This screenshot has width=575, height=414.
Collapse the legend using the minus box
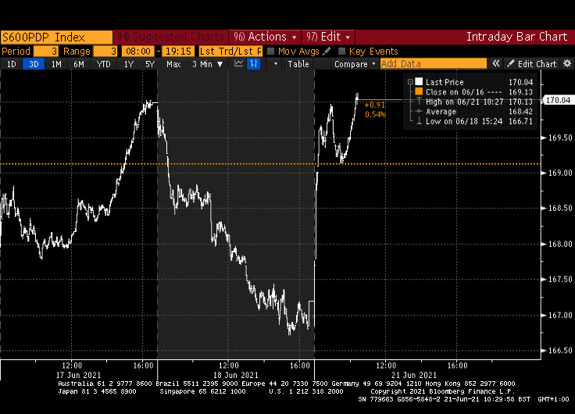click(409, 81)
